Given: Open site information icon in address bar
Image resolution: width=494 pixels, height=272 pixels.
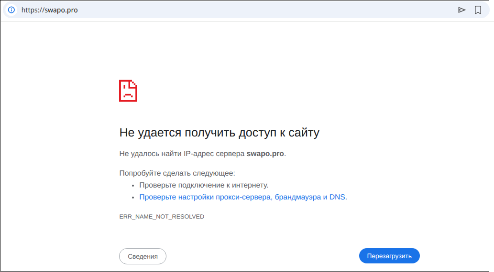Looking at the screenshot, I should [11, 10].
